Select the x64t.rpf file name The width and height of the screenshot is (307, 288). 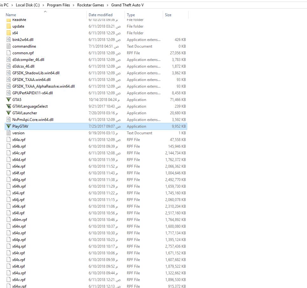click(19, 266)
